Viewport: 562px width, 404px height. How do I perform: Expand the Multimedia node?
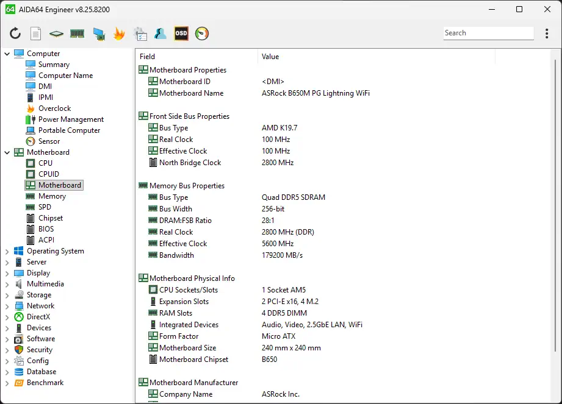pyautogui.click(x=7, y=284)
